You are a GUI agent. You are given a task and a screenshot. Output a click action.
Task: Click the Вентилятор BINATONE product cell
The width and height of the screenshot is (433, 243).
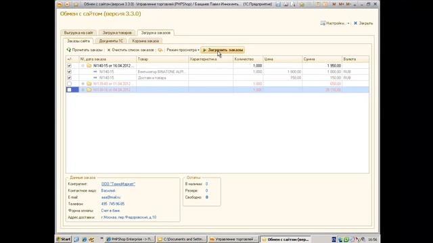coord(162,72)
